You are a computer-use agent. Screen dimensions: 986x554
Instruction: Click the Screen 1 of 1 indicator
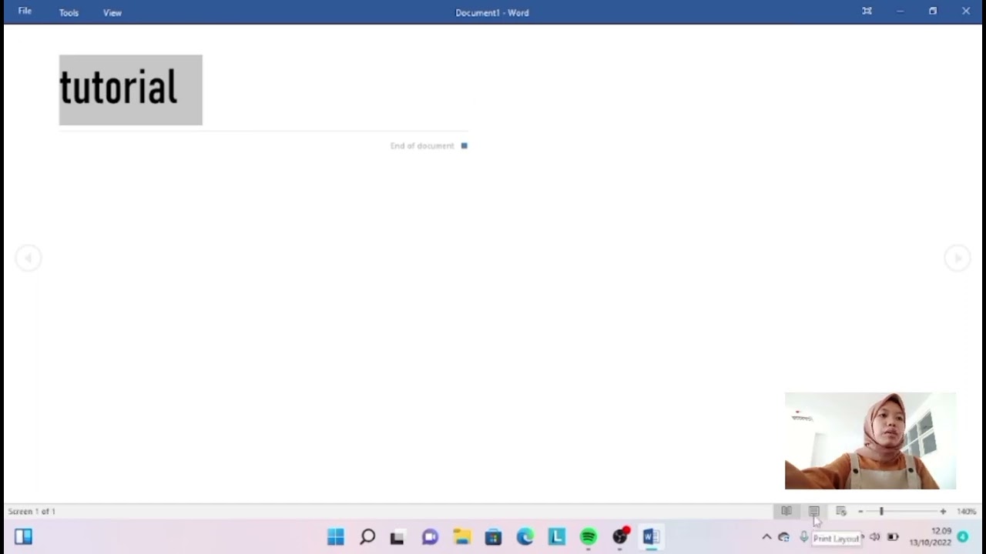(32, 511)
